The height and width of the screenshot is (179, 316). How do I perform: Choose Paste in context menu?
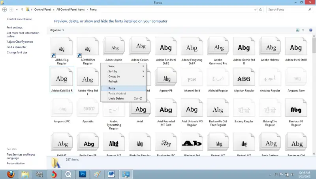(x=124, y=88)
